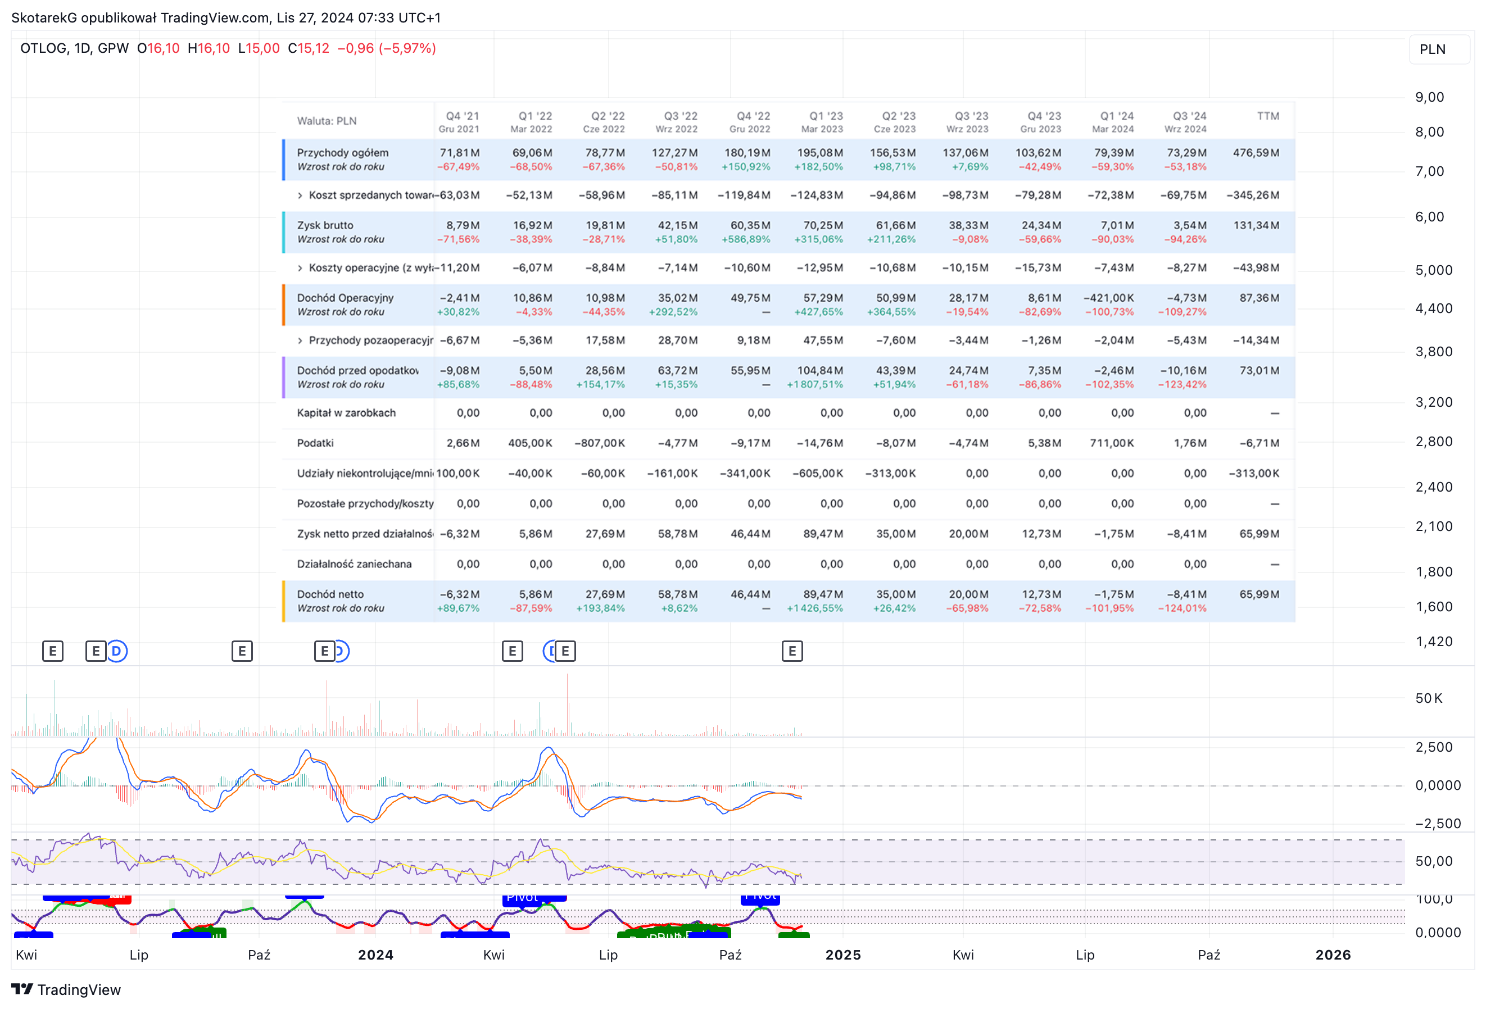
Task: Click the −0,96 (−5,97%) change value
Action: pyautogui.click(x=386, y=48)
